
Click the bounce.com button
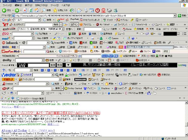(x=80, y=79)
